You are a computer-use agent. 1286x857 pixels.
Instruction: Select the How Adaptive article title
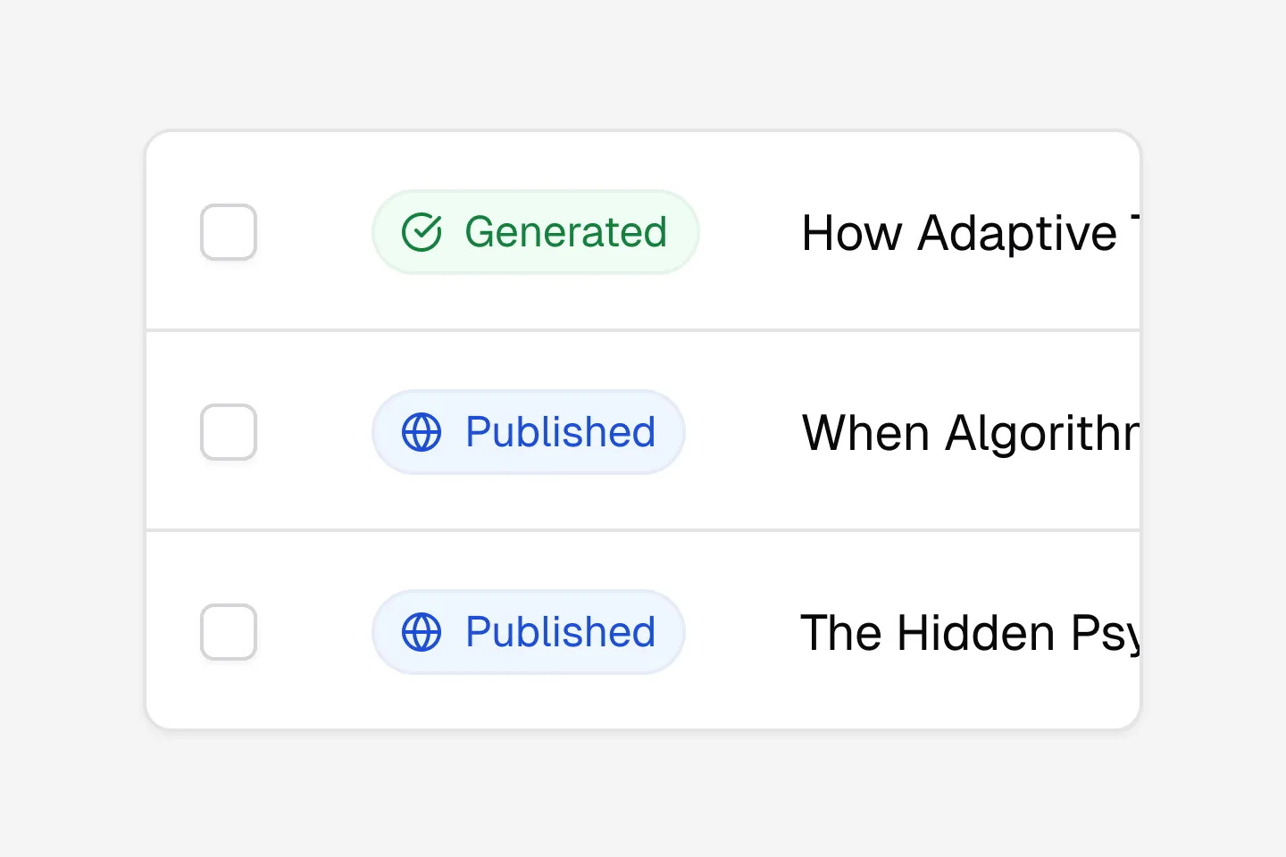pyautogui.click(x=964, y=234)
